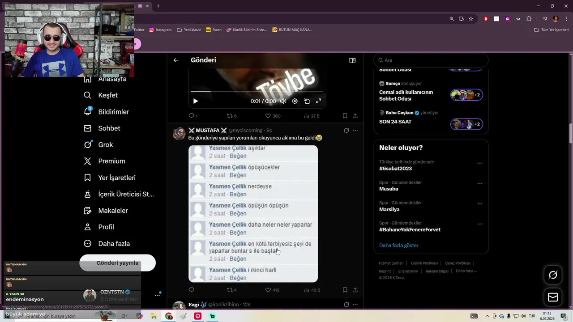Open more options on MUSTAFA's post
The height and width of the screenshot is (322, 573).
tap(355, 131)
